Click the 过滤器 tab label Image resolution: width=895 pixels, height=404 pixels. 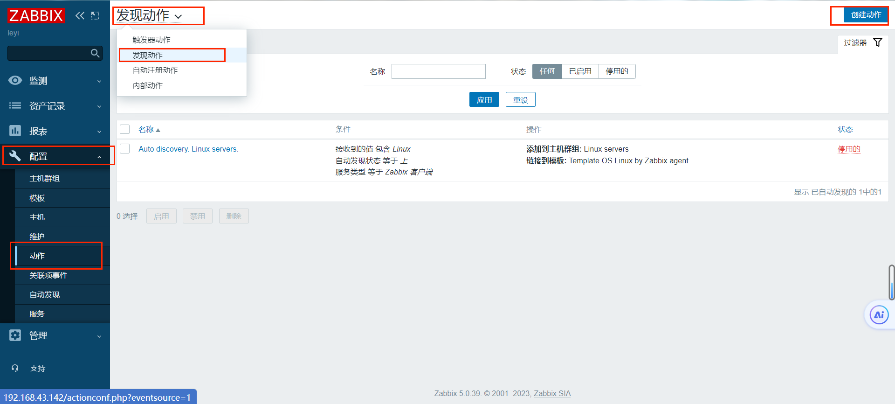[x=855, y=42]
